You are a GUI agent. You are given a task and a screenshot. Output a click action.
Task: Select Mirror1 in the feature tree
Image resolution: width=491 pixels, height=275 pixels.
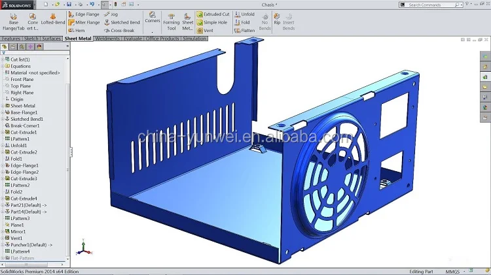click(x=18, y=231)
